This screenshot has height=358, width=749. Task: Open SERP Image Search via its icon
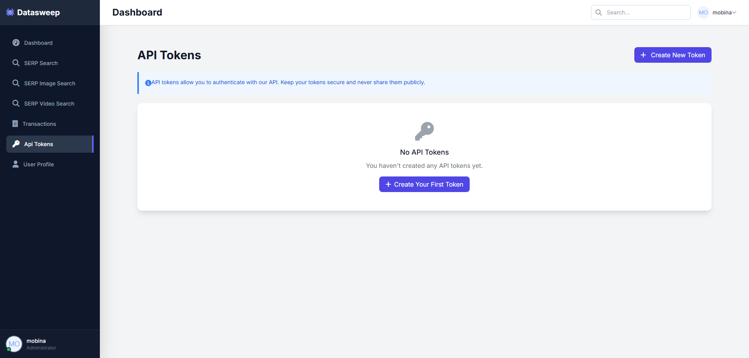[x=16, y=83]
